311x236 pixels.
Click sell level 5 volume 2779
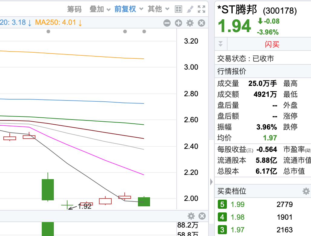(285, 205)
